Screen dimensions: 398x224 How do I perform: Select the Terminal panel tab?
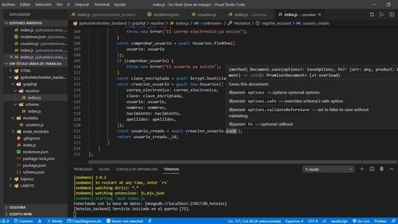pos(172,169)
